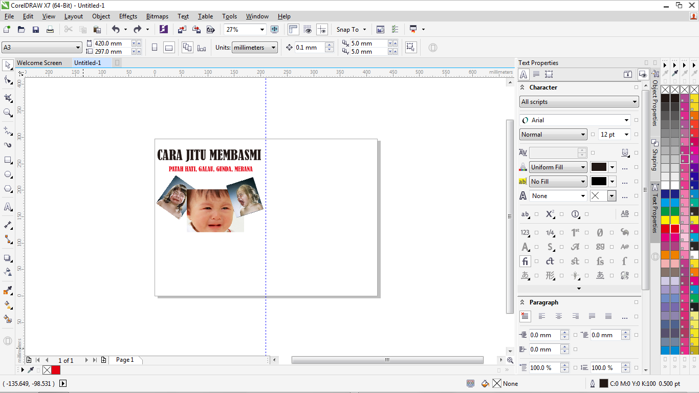Expand the Uniform Fill type dropdown

[x=583, y=167]
